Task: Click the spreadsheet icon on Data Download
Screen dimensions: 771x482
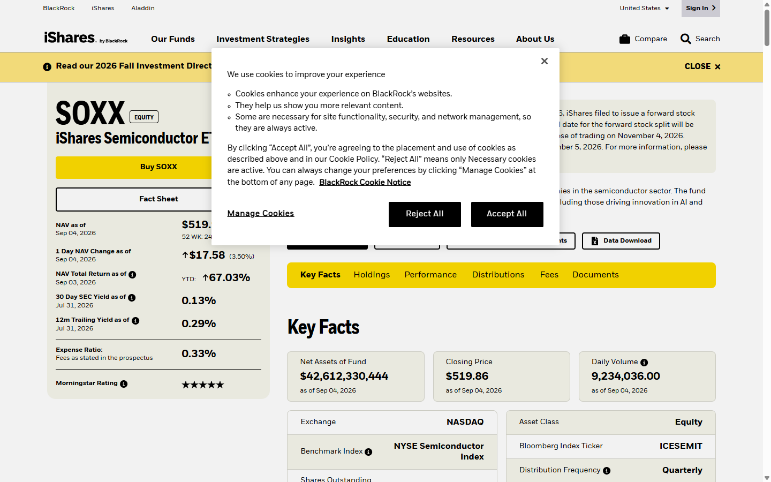Action: pyautogui.click(x=594, y=241)
